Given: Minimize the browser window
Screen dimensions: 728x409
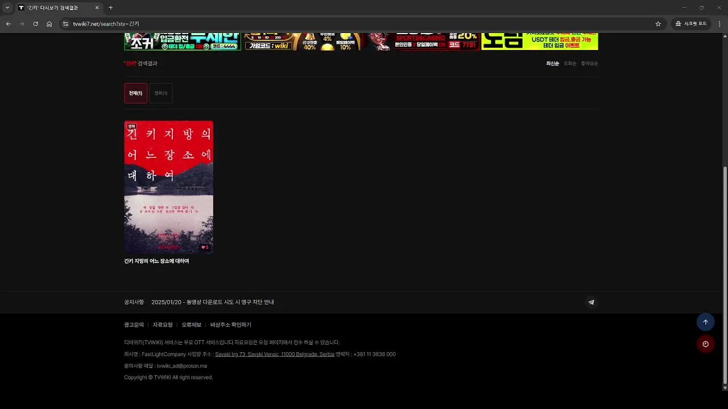Looking at the screenshot, I should (x=684, y=7).
